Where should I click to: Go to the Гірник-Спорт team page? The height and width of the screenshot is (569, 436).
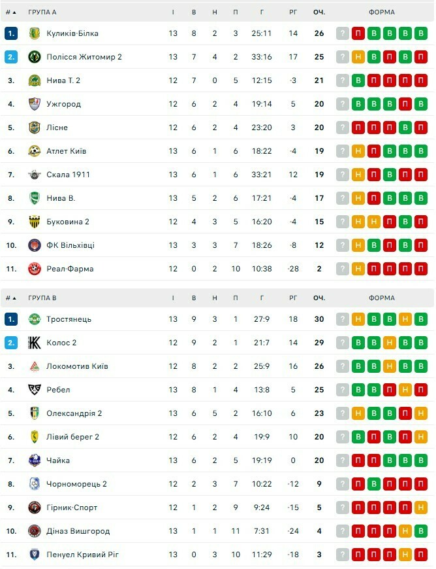pyautogui.click(x=72, y=508)
